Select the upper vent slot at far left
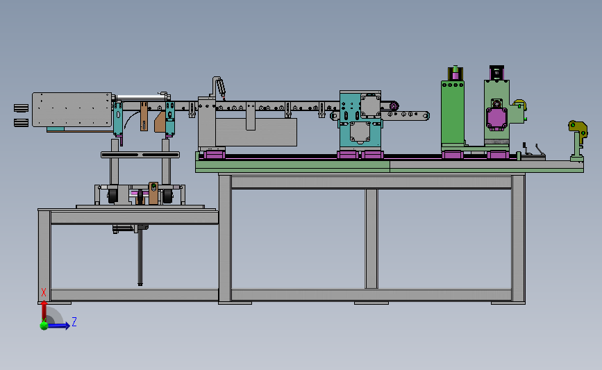This screenshot has height=370, width=602. 21,108
